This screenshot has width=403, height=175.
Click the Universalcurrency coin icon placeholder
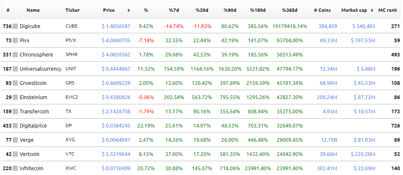[15, 69]
